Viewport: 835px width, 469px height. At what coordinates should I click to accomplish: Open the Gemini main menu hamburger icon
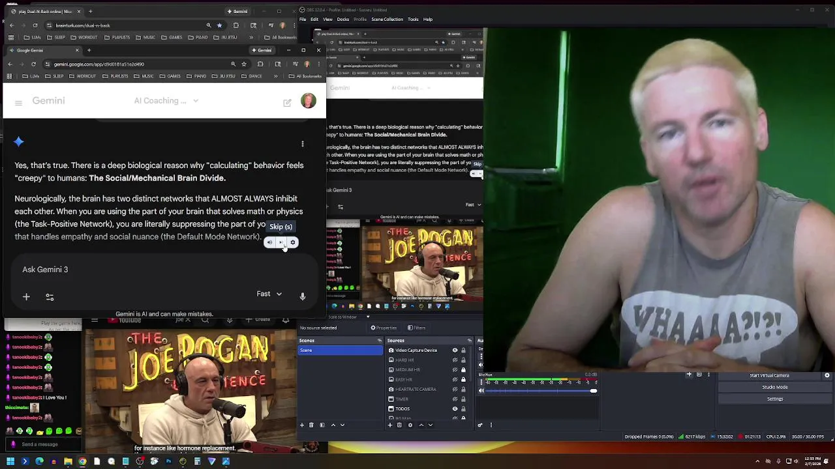pyautogui.click(x=18, y=103)
